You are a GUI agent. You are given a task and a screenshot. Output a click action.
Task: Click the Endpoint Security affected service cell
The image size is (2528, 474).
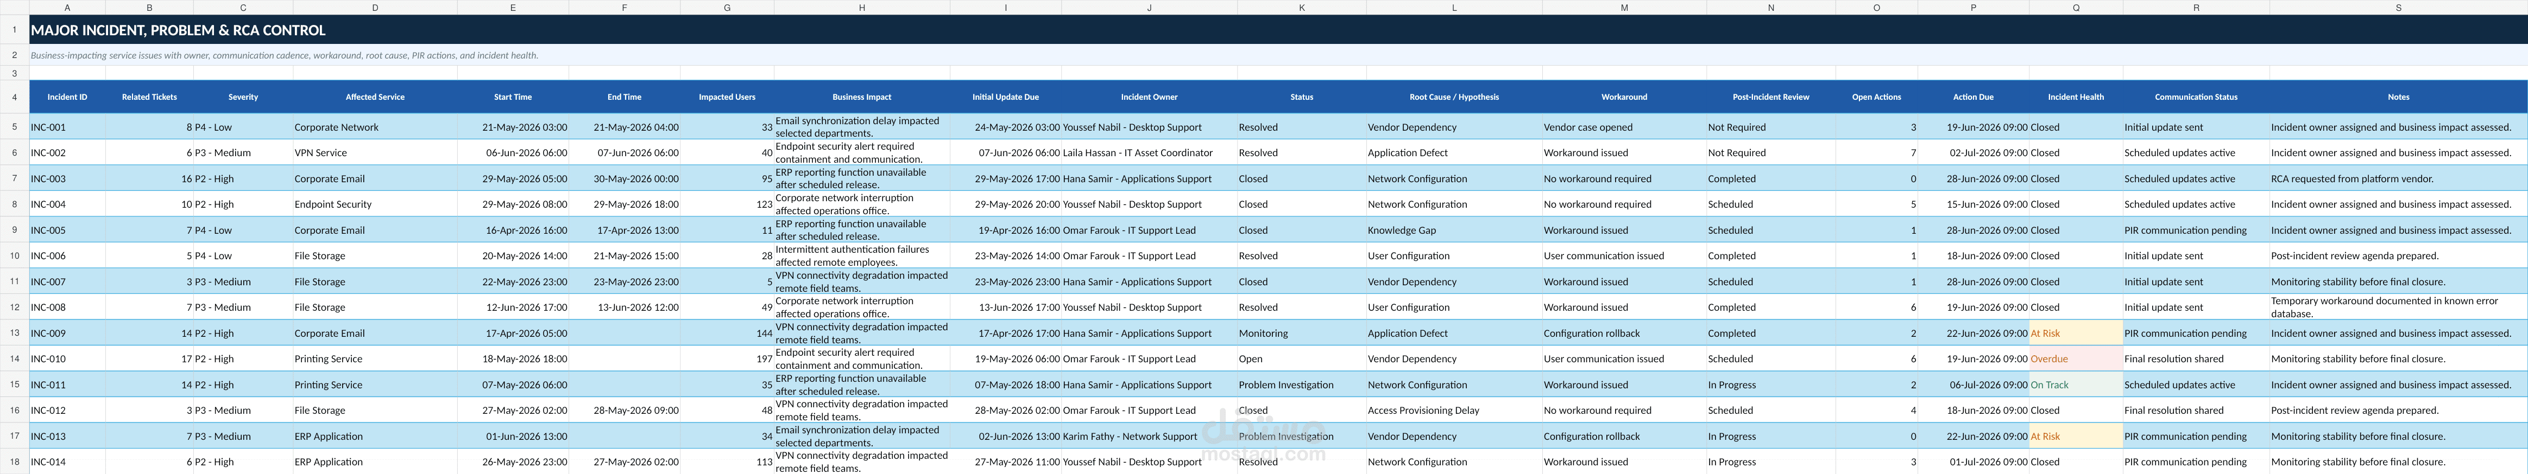pos(375,204)
